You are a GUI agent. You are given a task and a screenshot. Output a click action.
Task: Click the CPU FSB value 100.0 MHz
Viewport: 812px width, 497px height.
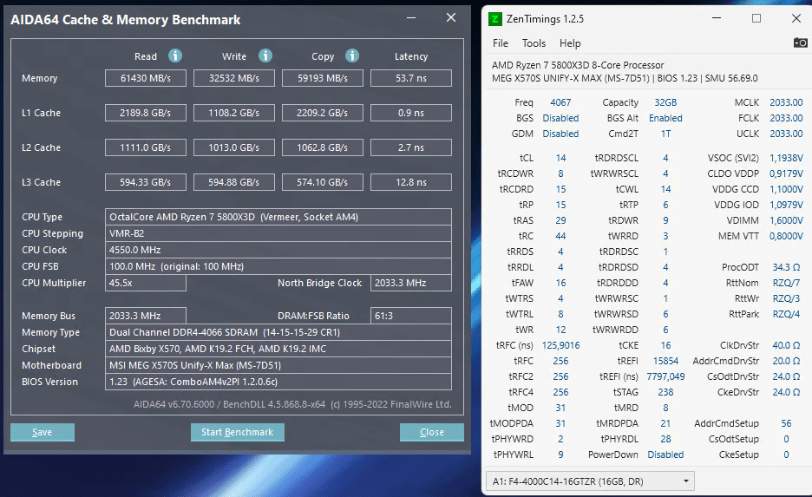point(278,266)
